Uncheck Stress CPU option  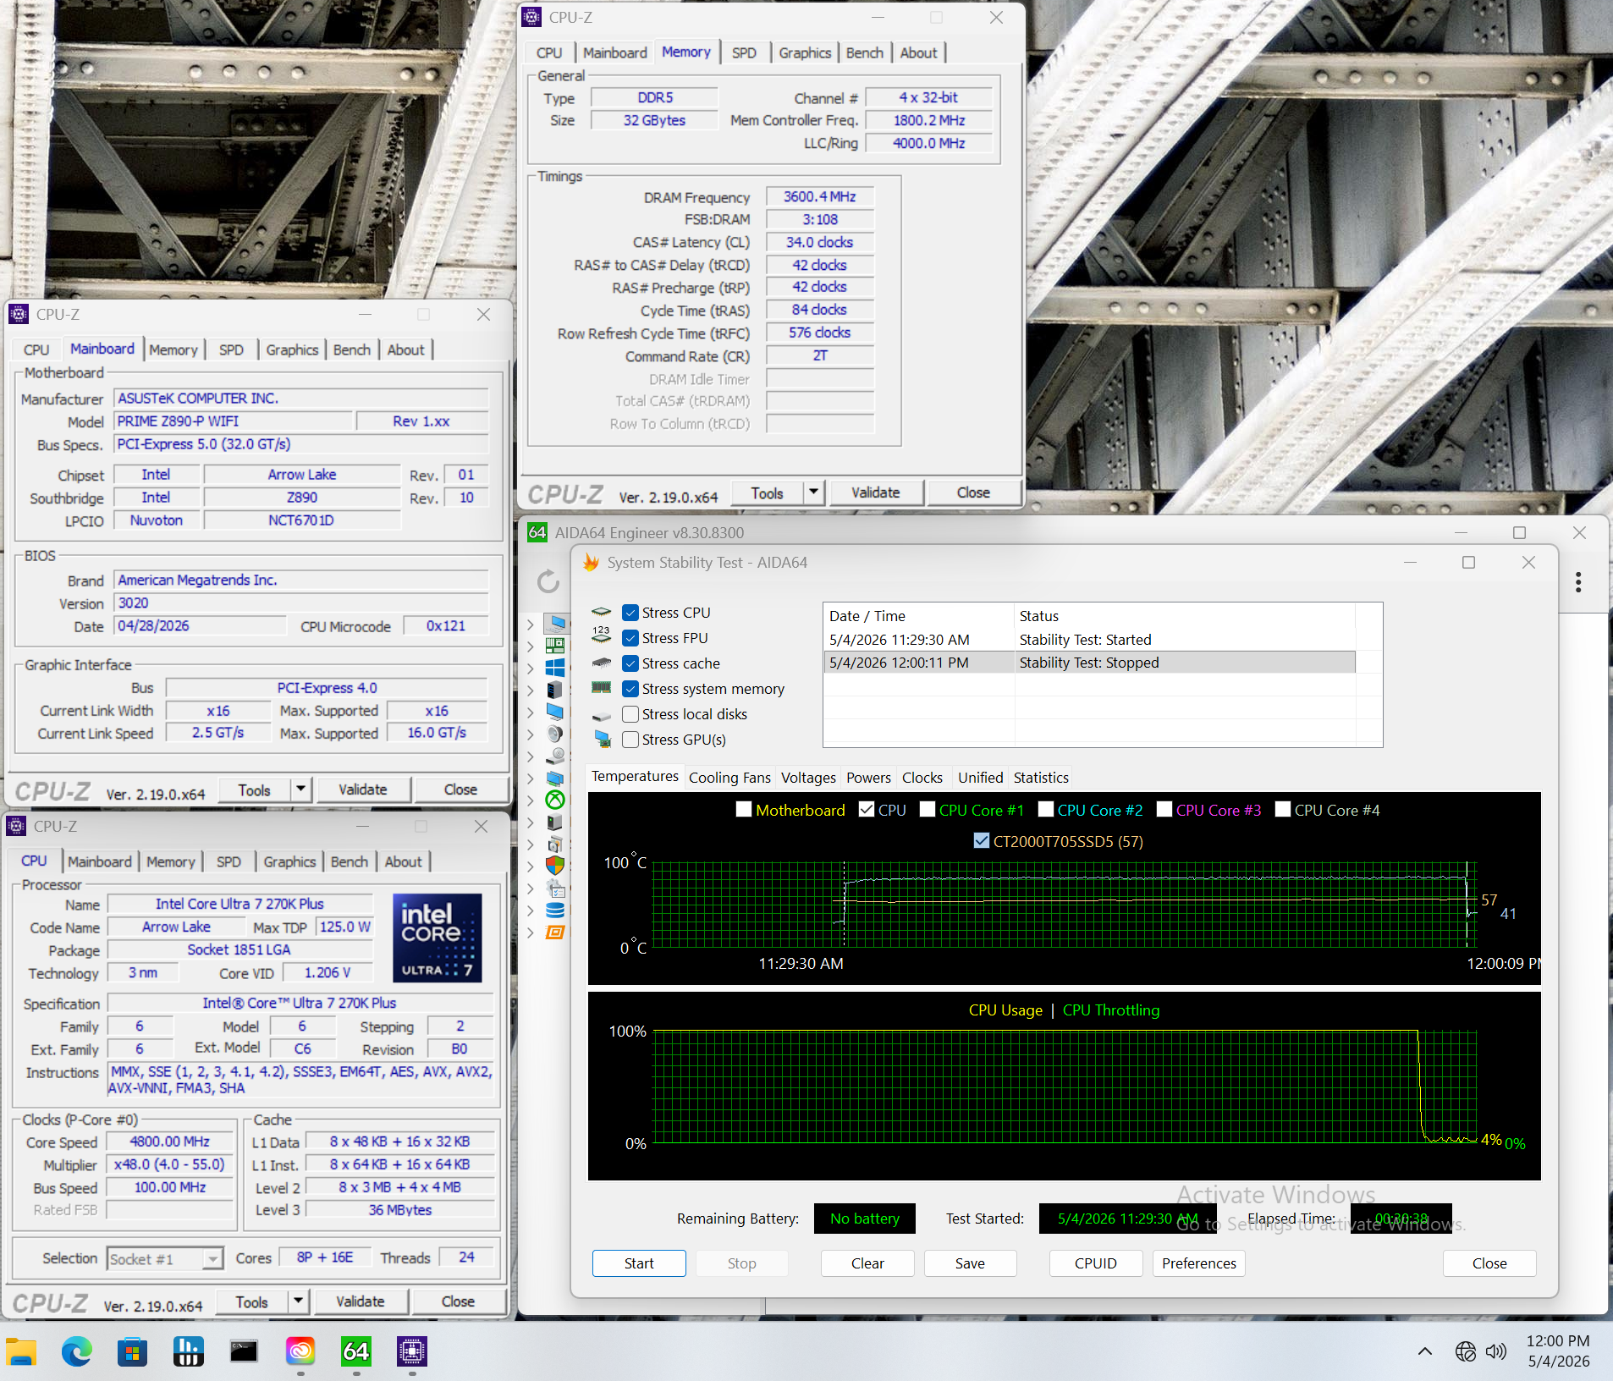[x=630, y=613]
